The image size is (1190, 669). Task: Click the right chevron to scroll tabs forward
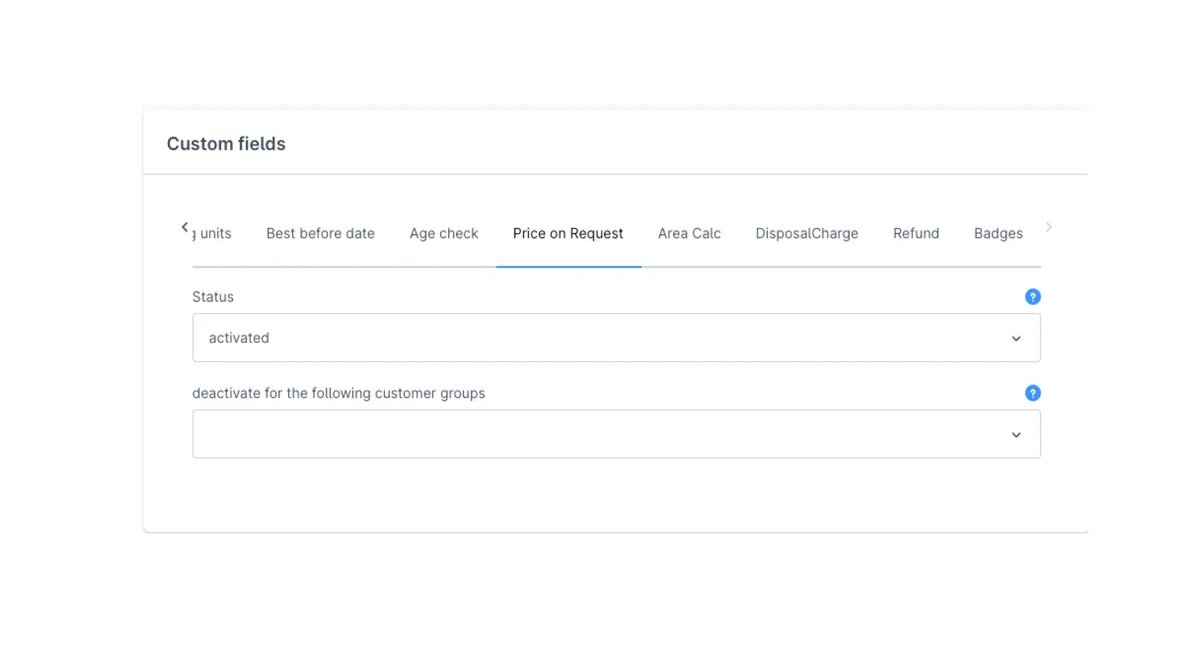point(1049,227)
